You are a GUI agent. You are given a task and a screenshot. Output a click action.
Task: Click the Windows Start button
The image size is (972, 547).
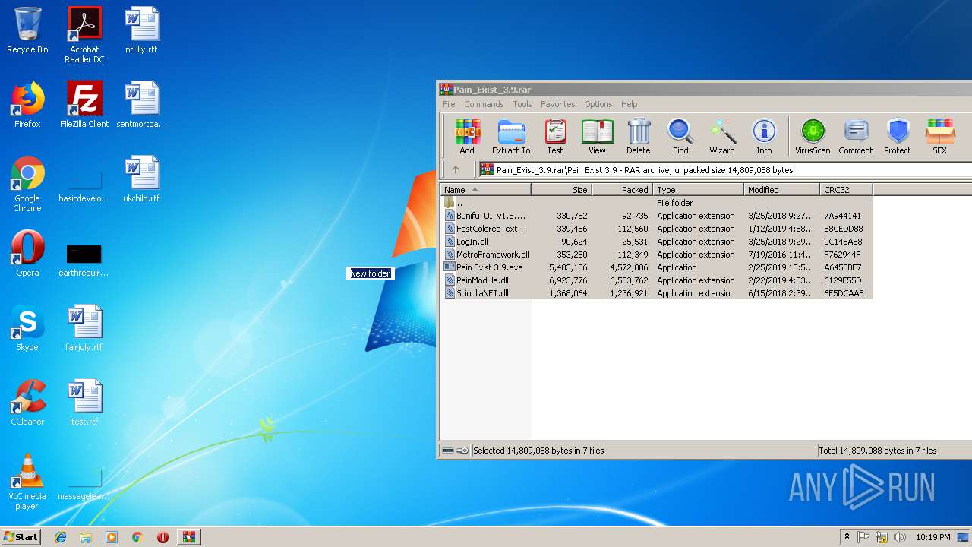21,536
